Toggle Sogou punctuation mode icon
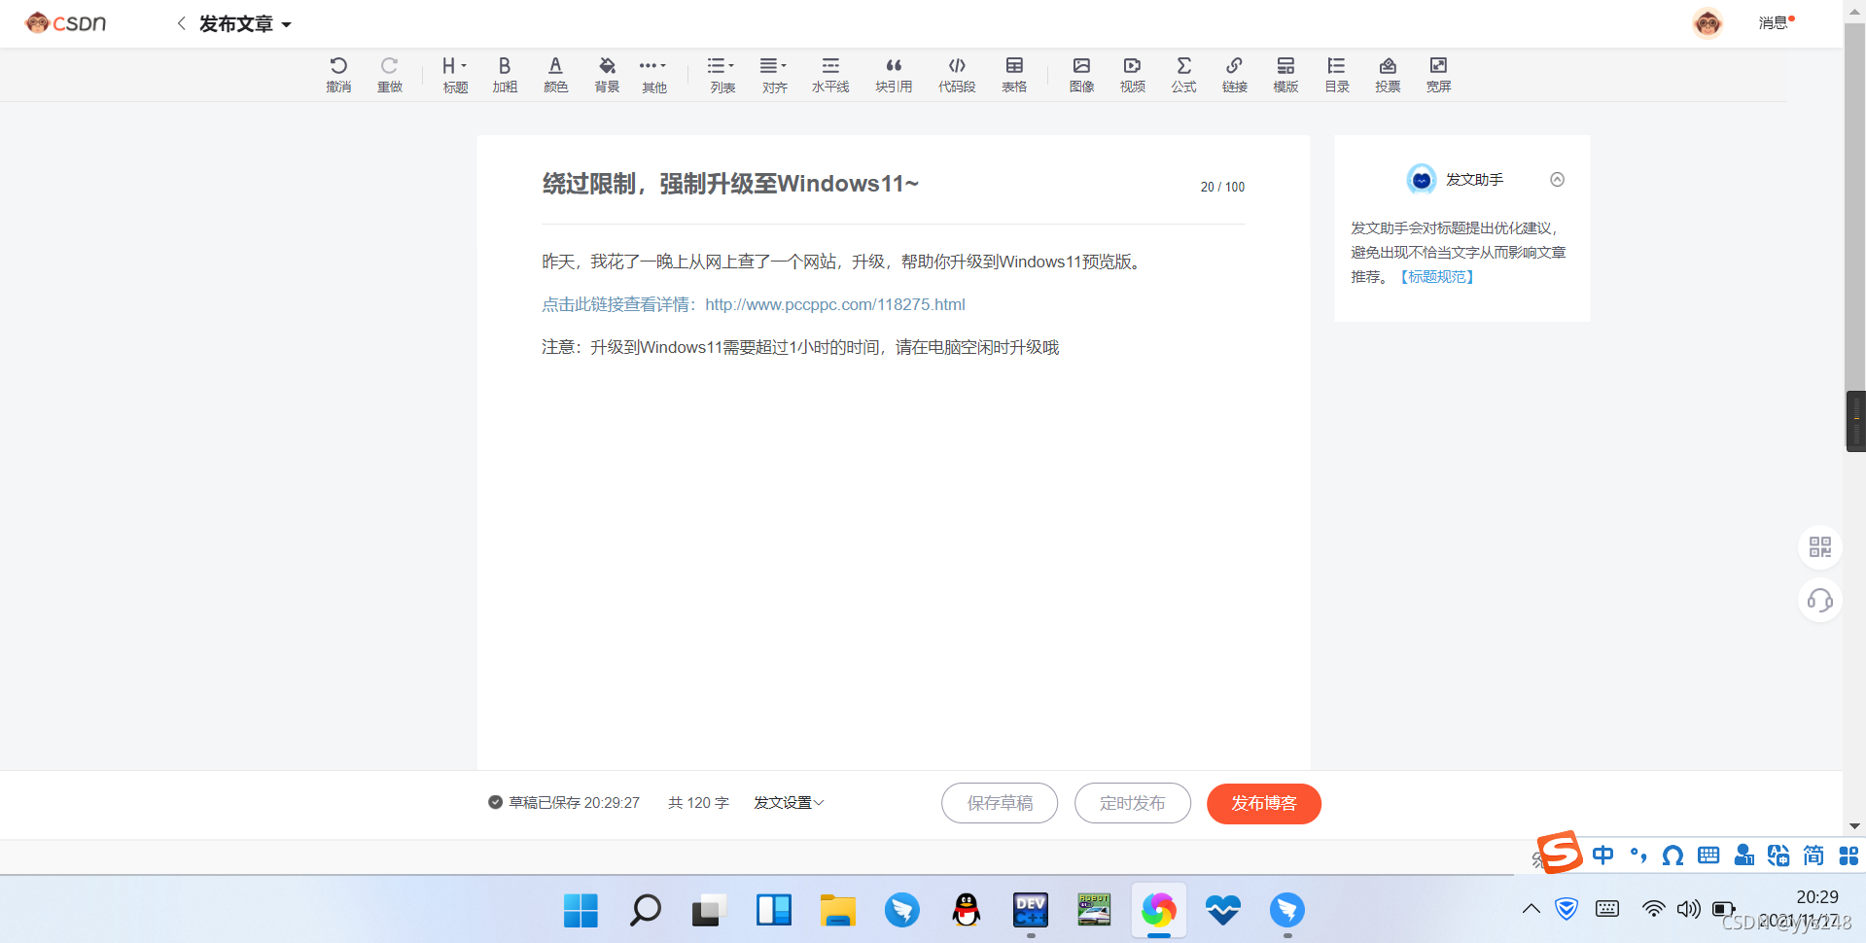 pyautogui.click(x=1638, y=856)
